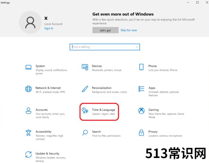Click 'Wi-Fi, airplane mode, VPN' description

pos(50,92)
